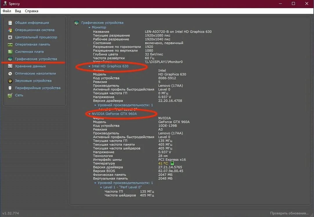Select value 2047 МБ
The image size is (314, 217).
[x=166, y=175]
